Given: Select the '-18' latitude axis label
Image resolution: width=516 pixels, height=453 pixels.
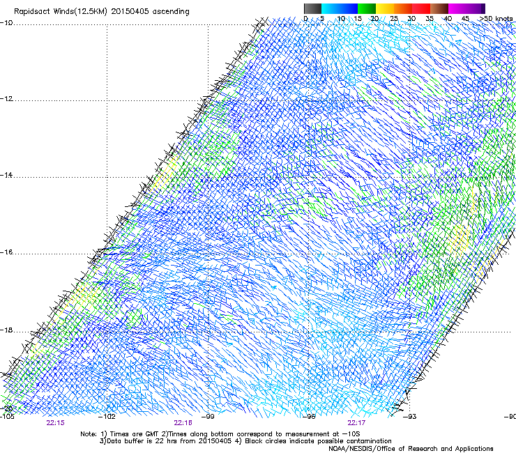Looking at the screenshot, I should tap(6, 330).
